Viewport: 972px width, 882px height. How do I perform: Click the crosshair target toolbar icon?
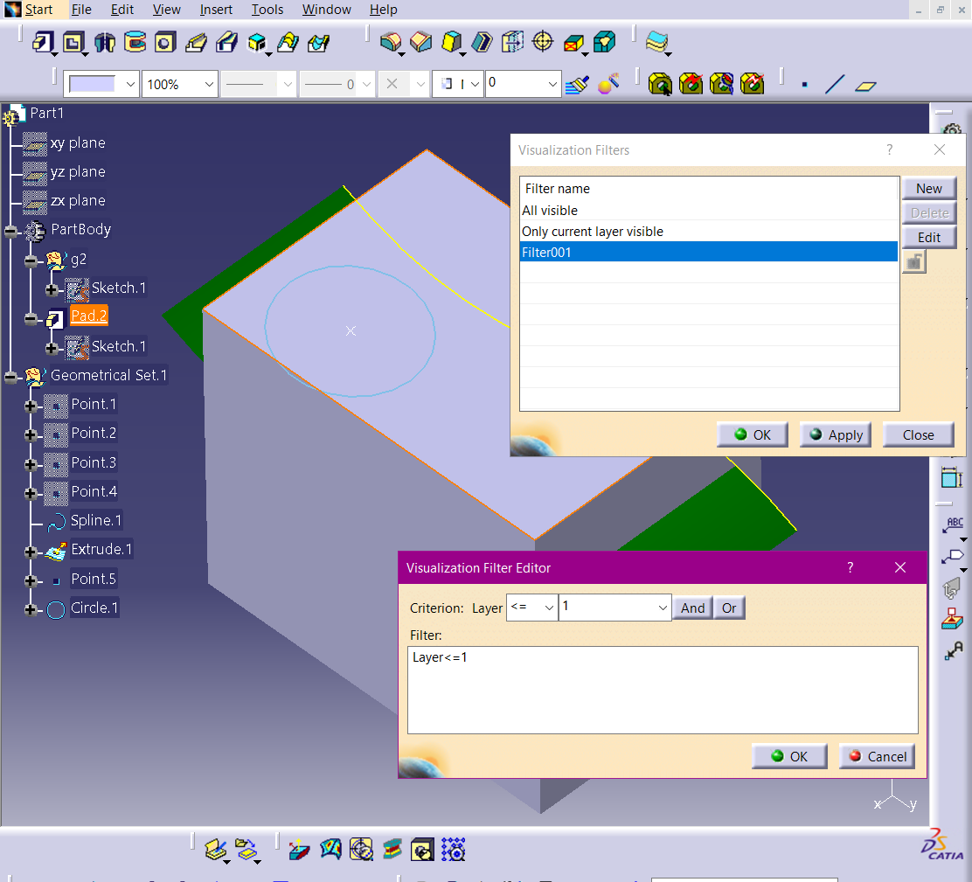click(543, 42)
